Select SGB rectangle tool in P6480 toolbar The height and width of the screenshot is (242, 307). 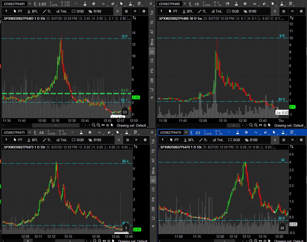233,11
